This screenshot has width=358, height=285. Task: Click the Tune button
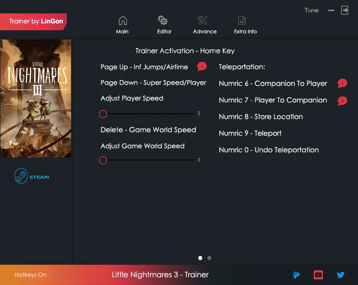pyautogui.click(x=312, y=10)
